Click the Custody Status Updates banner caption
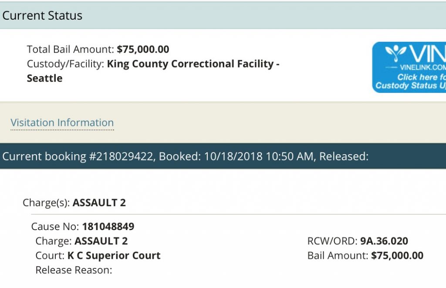 (411, 86)
